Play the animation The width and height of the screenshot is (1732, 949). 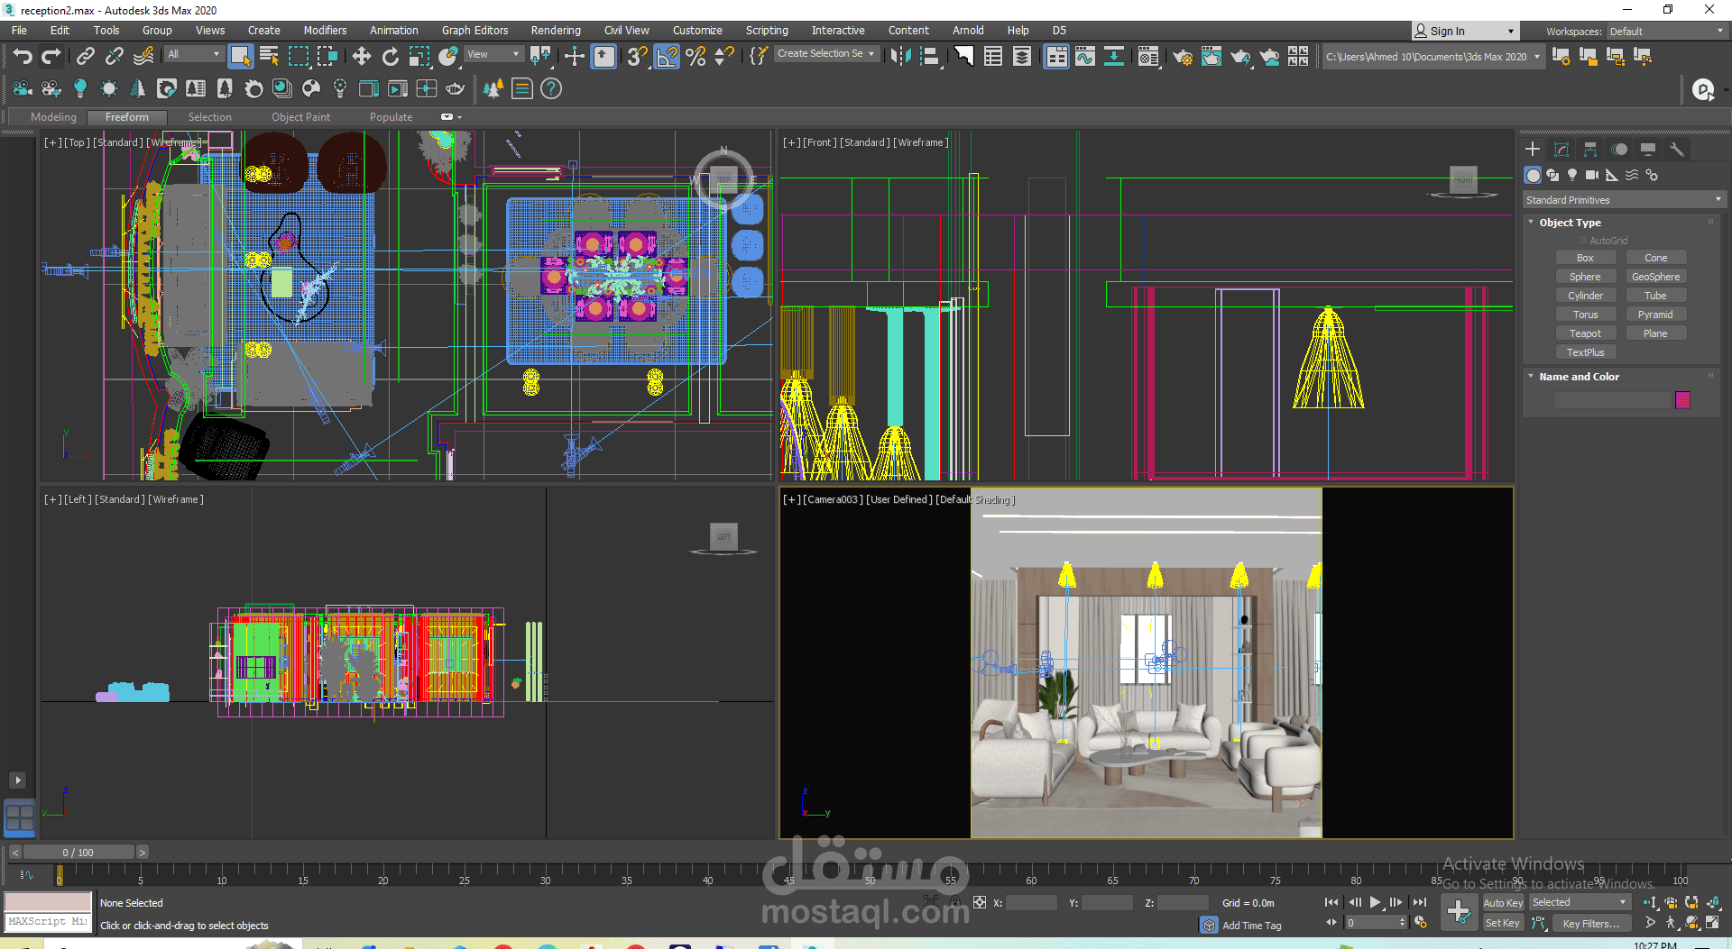[x=1375, y=902]
